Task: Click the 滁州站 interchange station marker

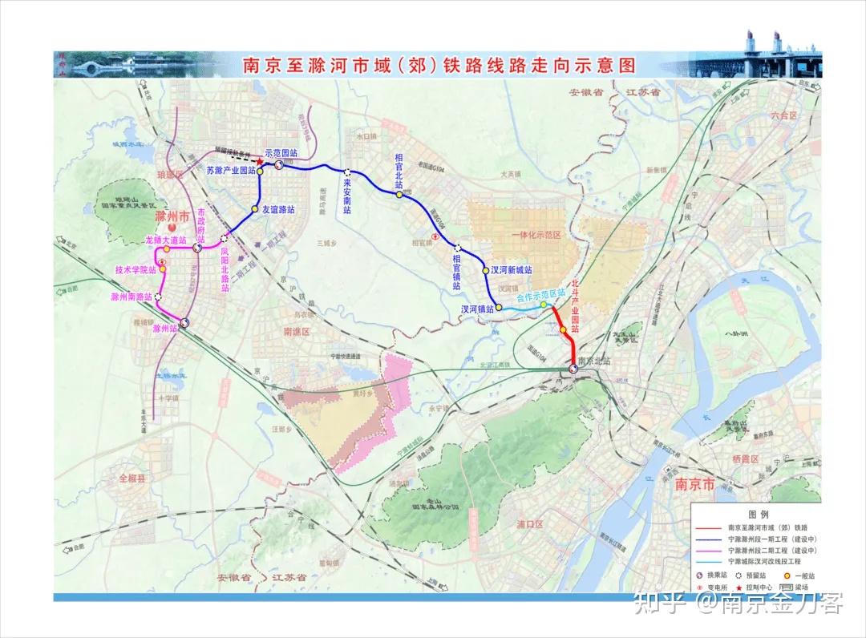Action: [x=184, y=321]
